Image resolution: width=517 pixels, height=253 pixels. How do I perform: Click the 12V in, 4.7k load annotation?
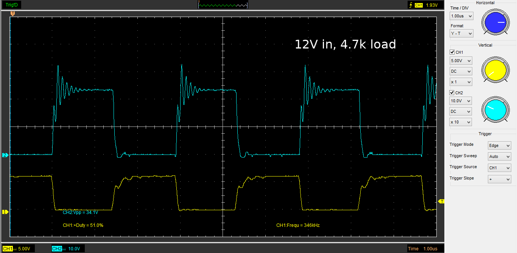[x=345, y=44]
